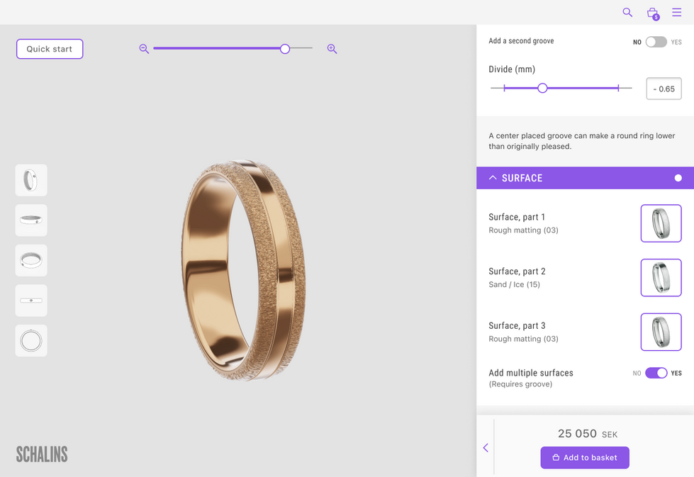694x477 pixels.
Task: Click the zoom in magnifier icon
Action: [x=332, y=49]
